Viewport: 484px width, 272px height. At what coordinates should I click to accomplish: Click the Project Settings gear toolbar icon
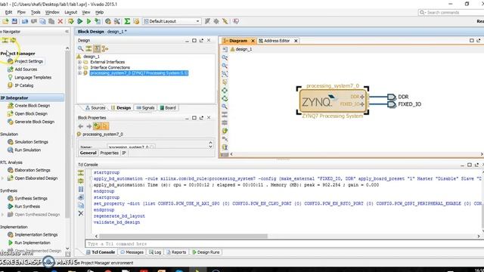click(x=107, y=21)
